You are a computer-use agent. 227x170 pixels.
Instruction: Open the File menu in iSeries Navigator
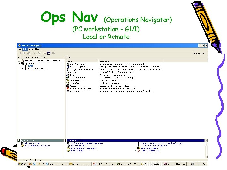(20, 49)
